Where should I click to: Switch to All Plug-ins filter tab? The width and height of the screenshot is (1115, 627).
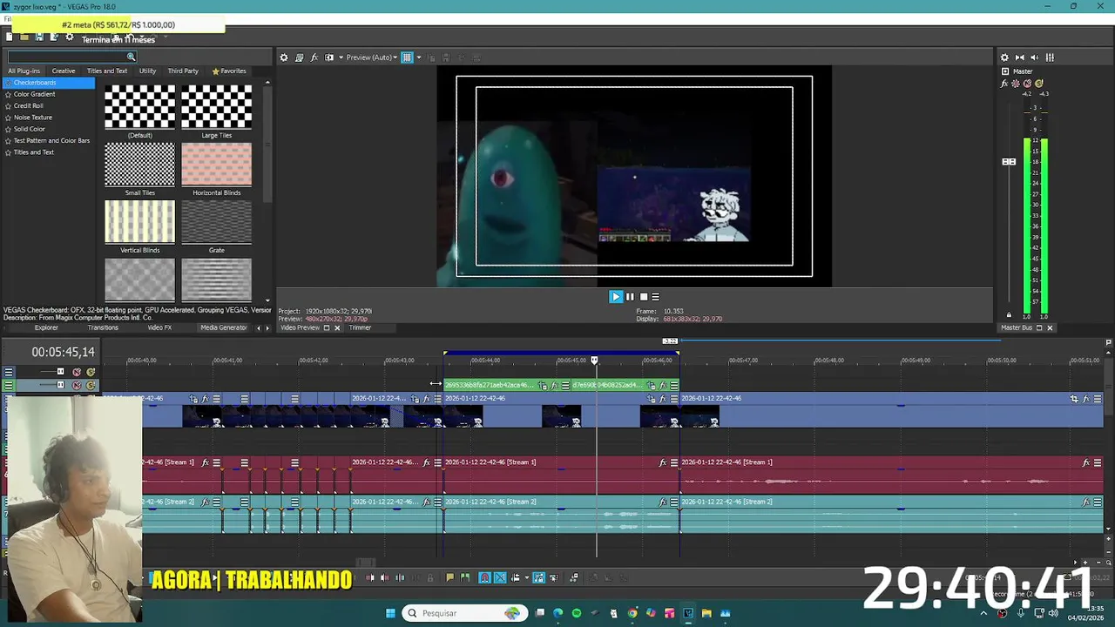24,71
